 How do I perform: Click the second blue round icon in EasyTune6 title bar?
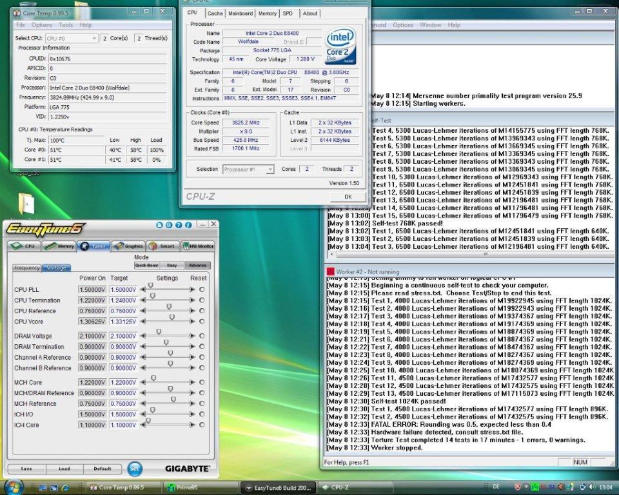pyautogui.click(x=169, y=225)
